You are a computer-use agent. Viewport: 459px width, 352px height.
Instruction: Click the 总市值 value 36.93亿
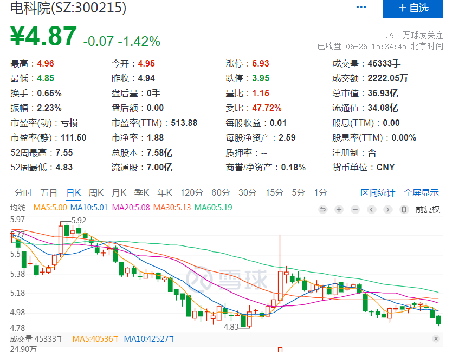click(383, 93)
